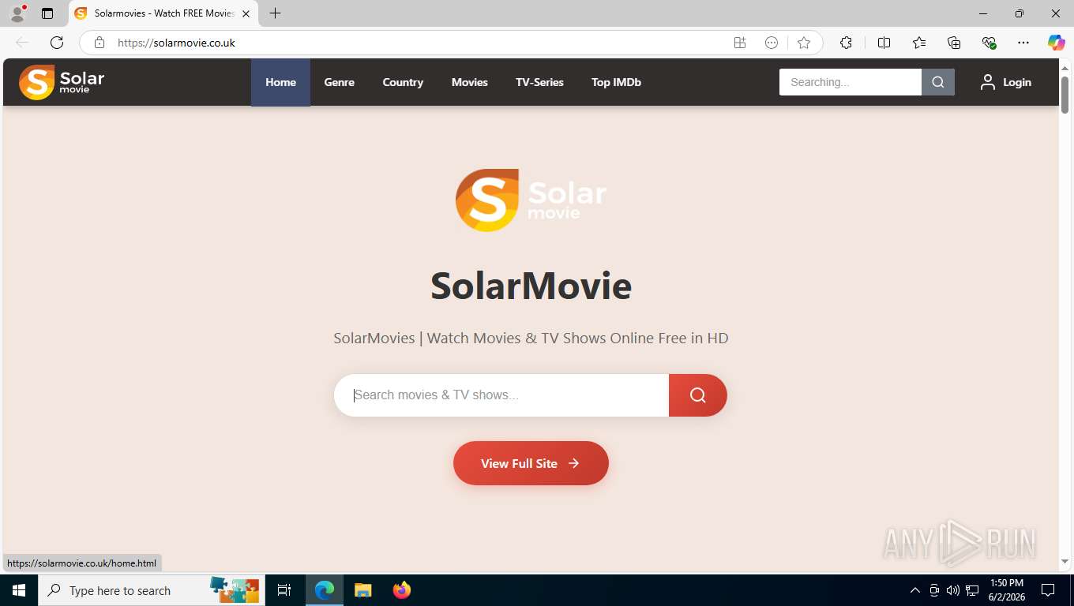Click the address bar URL
This screenshot has height=606, width=1074.
click(176, 43)
